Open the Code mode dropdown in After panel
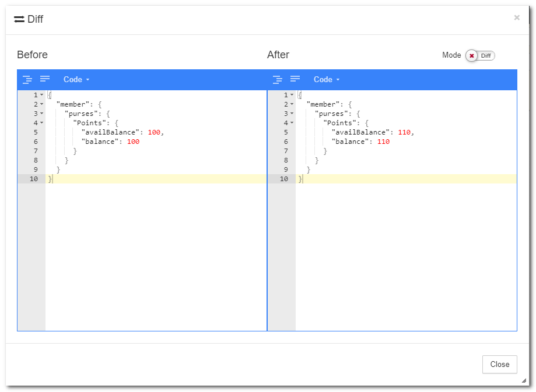 click(327, 79)
